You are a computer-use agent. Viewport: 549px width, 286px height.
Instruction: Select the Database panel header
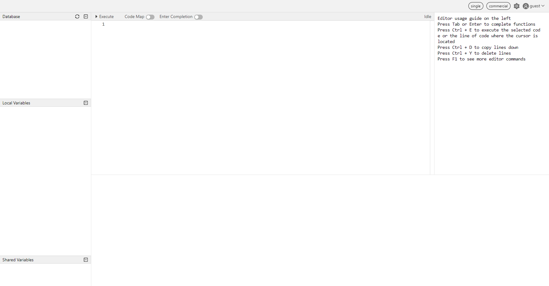11,16
